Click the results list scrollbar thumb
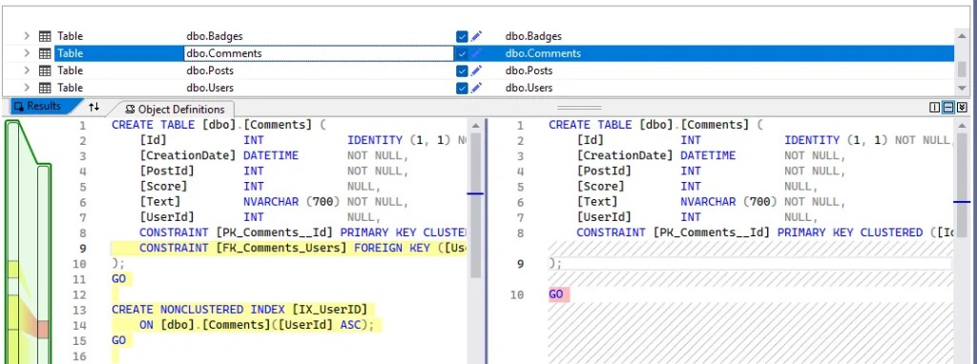Screen dimensions: 977x364 [x=962, y=69]
